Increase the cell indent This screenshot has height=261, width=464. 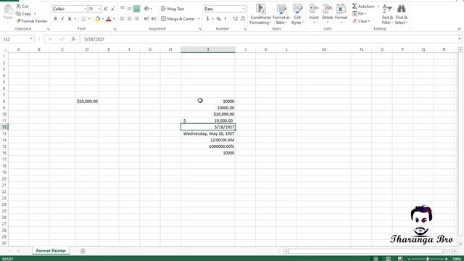[154, 19]
